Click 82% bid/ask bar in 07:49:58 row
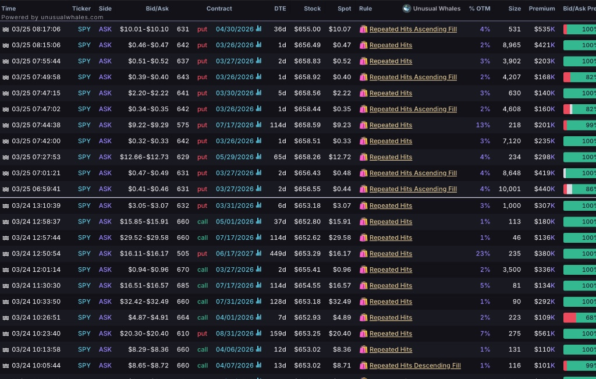596x379 pixels. click(579, 77)
